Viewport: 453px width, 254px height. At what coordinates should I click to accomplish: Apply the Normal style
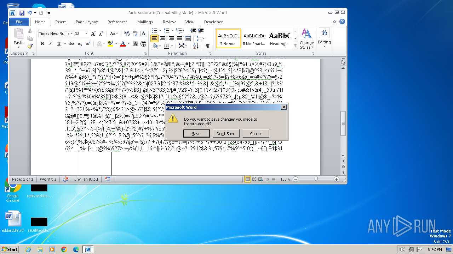coord(228,38)
